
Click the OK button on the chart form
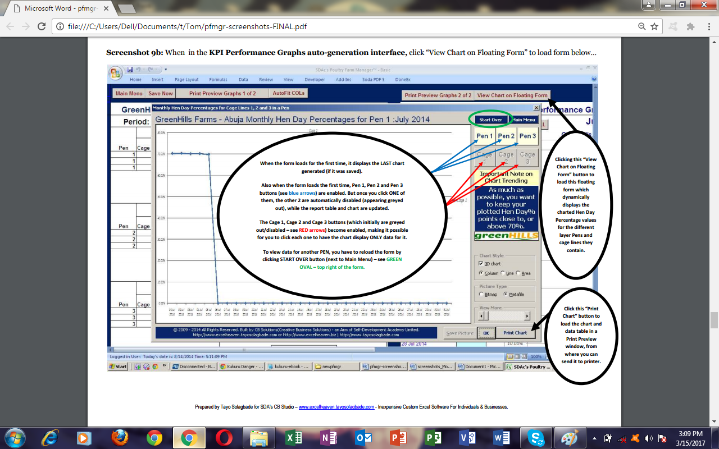486,333
